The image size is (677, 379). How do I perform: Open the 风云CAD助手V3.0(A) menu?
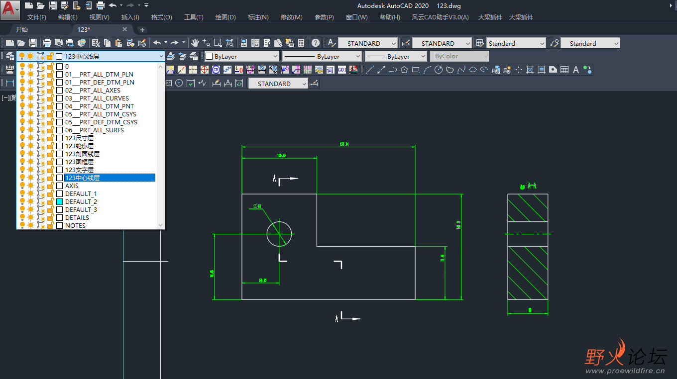440,17
